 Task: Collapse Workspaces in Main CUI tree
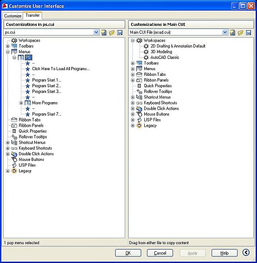132,40
